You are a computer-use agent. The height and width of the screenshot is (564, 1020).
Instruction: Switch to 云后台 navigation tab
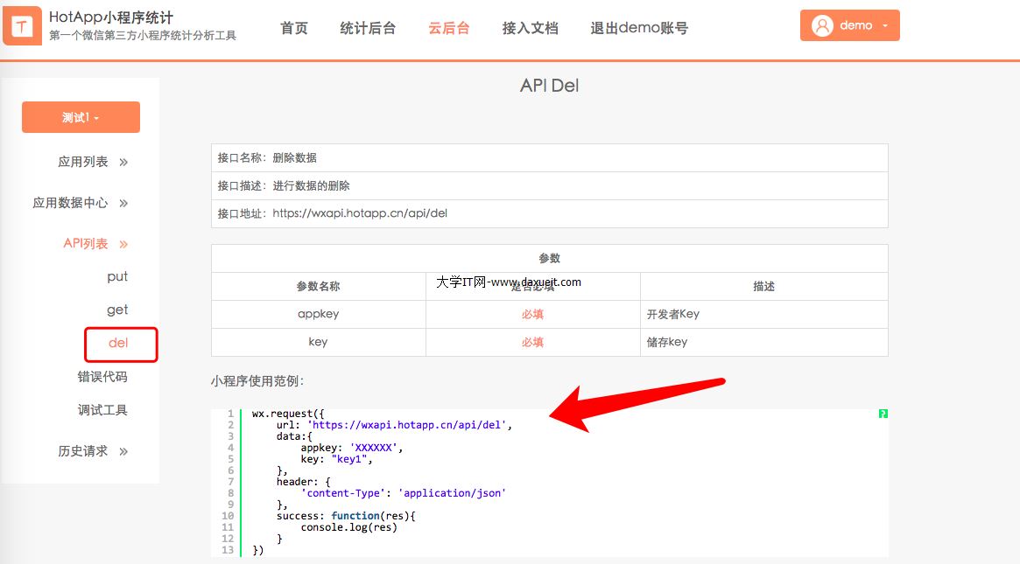[448, 28]
